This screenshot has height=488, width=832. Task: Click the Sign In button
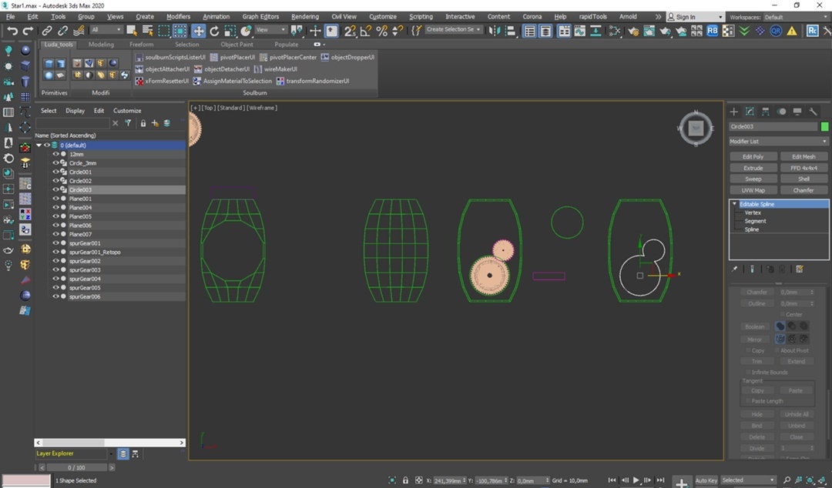[695, 17]
